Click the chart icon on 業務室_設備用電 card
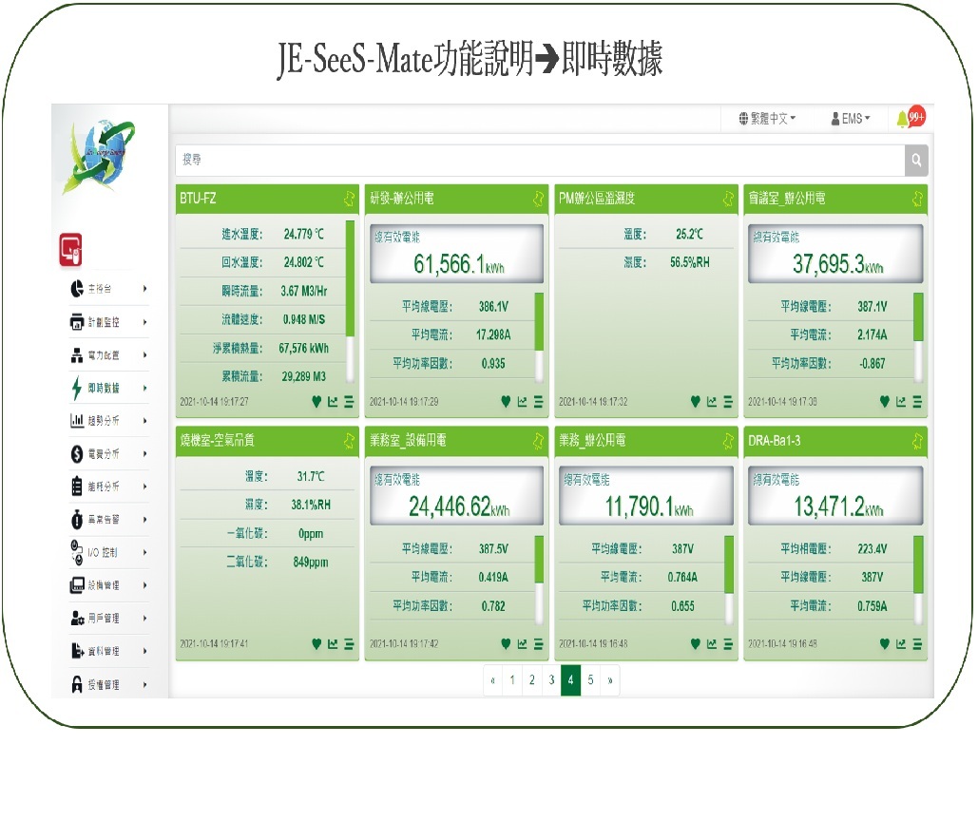The height and width of the screenshot is (840, 978). click(x=522, y=643)
